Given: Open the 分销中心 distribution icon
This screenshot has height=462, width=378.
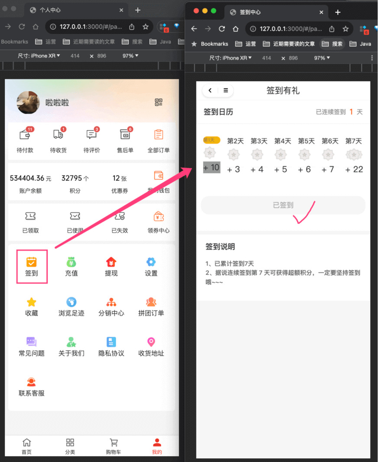Looking at the screenshot, I should point(111,302).
